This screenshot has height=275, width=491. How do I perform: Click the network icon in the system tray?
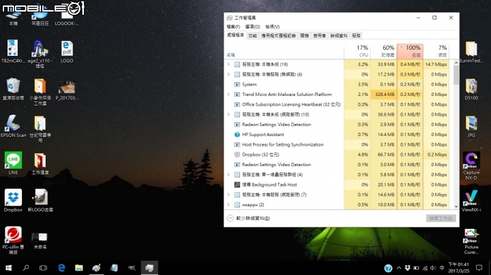[x=425, y=268]
